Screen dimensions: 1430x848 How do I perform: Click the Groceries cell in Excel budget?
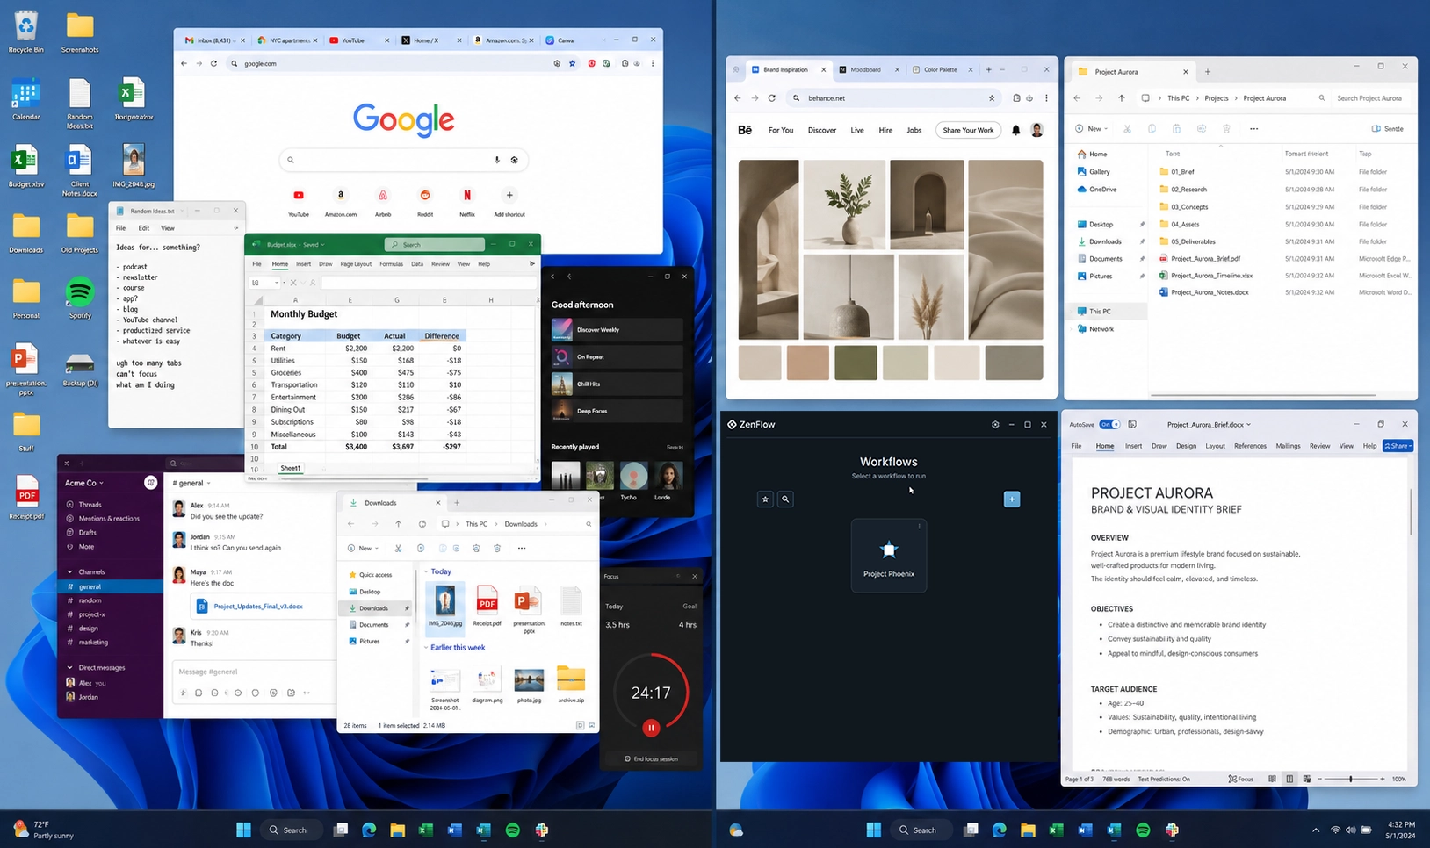click(x=295, y=372)
